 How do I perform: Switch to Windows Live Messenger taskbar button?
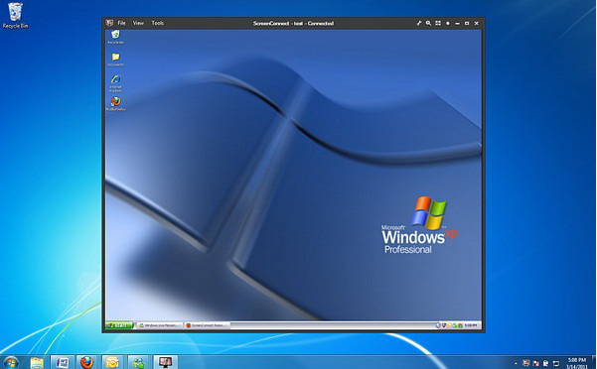pyautogui.click(x=159, y=325)
